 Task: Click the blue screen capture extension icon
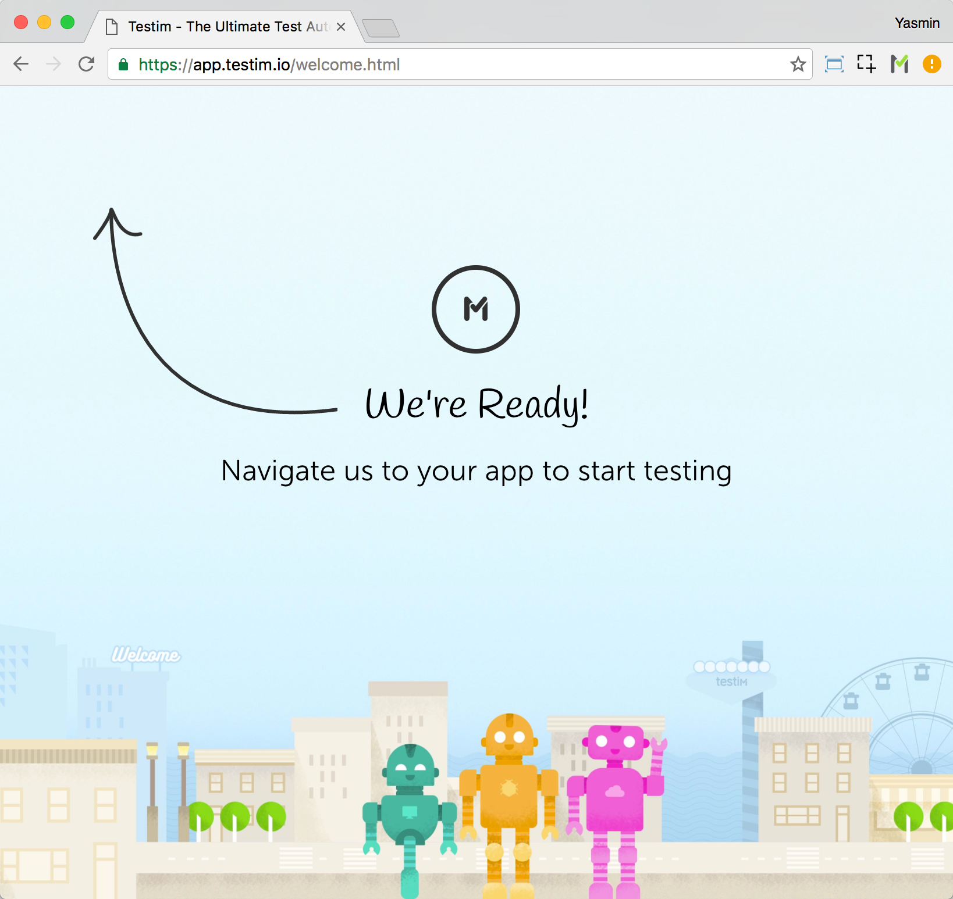point(834,64)
